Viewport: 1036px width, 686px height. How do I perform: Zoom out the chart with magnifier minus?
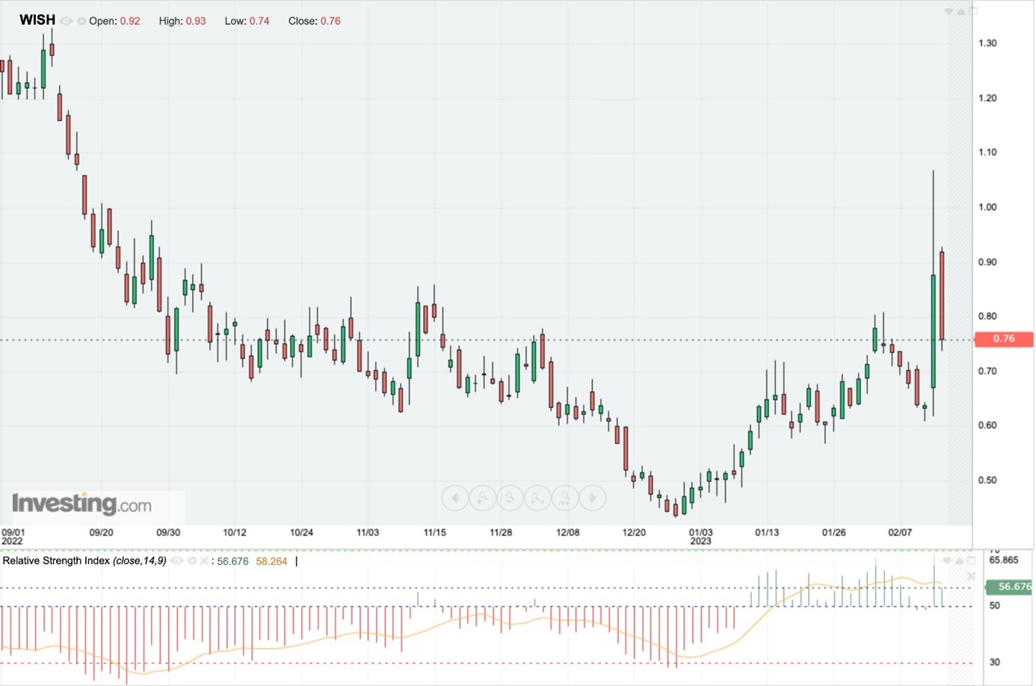[x=511, y=498]
